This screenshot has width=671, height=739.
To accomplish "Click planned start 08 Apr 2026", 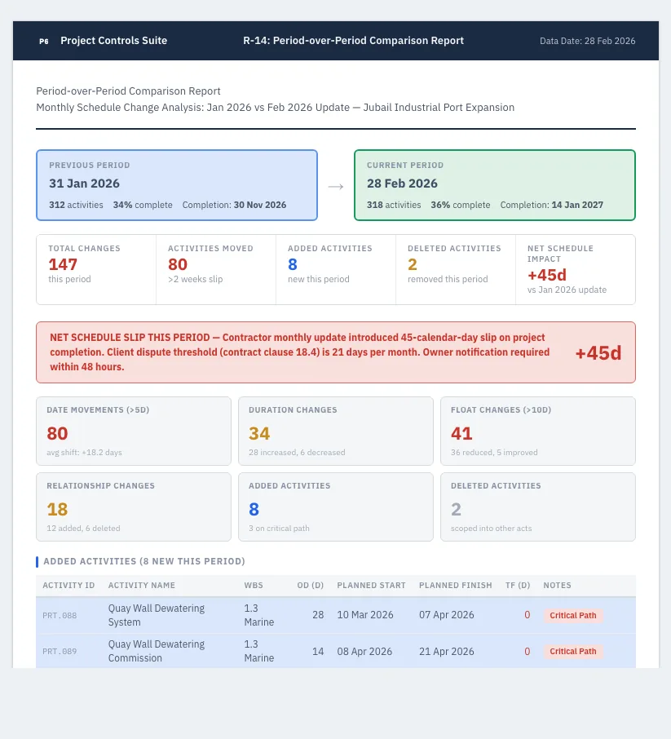I will (364, 652).
